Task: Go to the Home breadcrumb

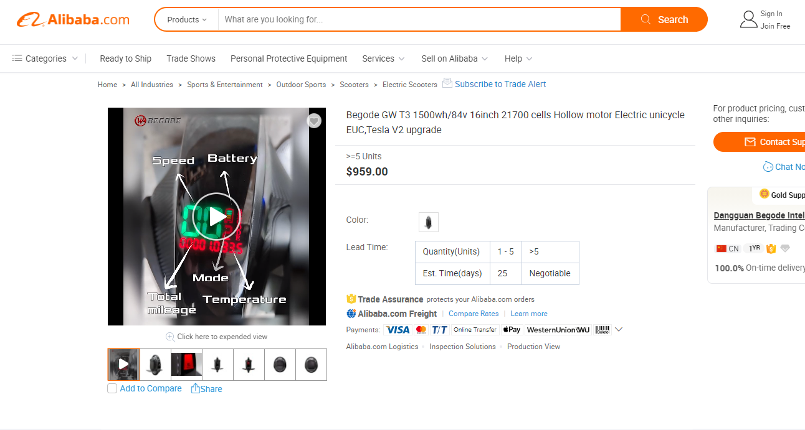Action: point(107,85)
